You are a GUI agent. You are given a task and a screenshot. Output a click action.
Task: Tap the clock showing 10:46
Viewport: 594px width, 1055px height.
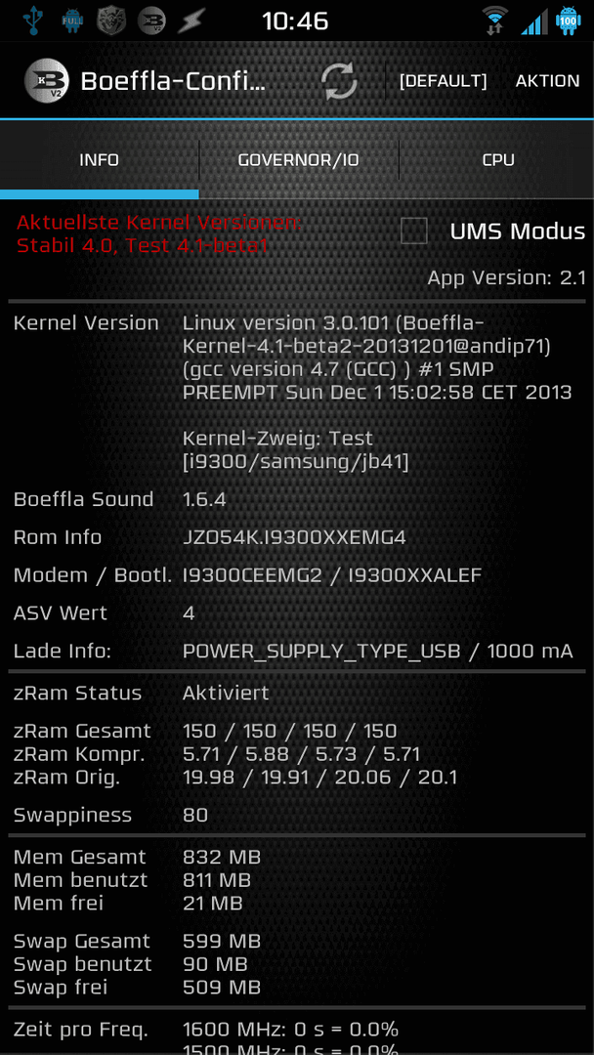click(x=295, y=21)
